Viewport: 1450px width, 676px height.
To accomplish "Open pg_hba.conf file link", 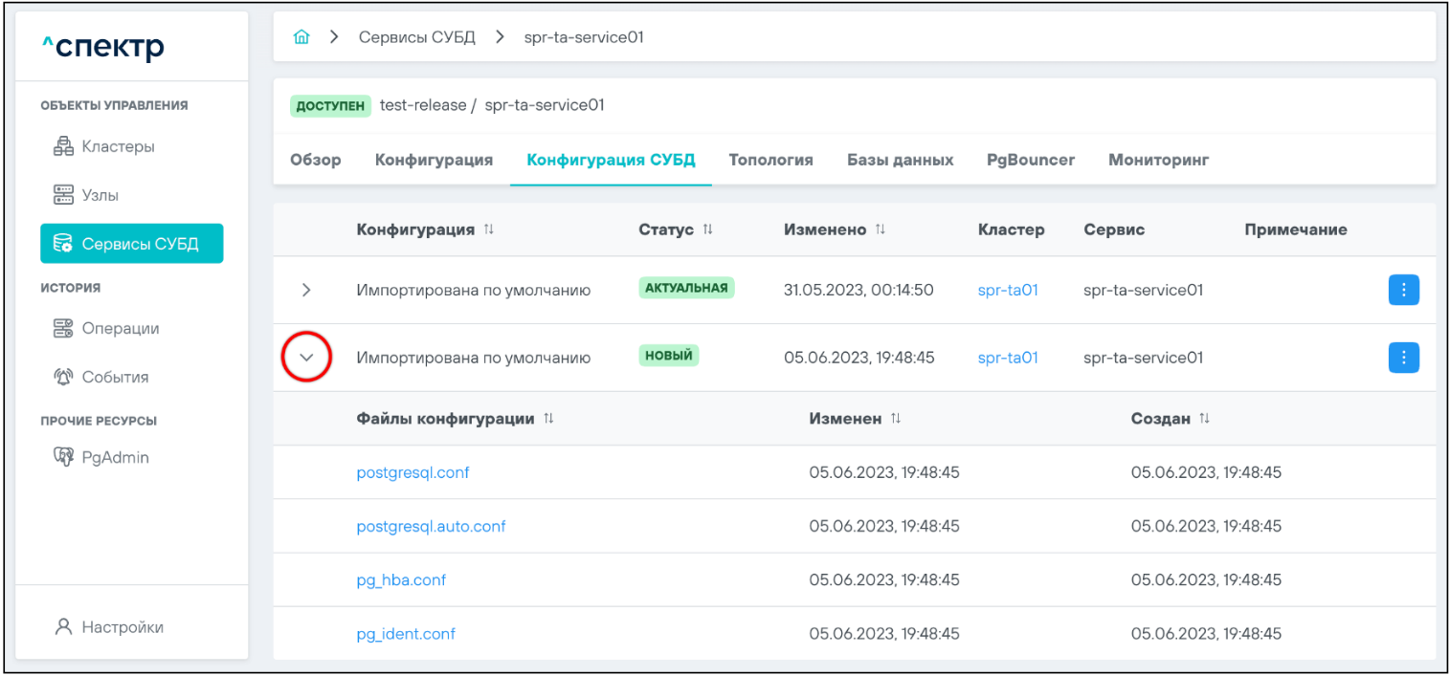I will (401, 579).
